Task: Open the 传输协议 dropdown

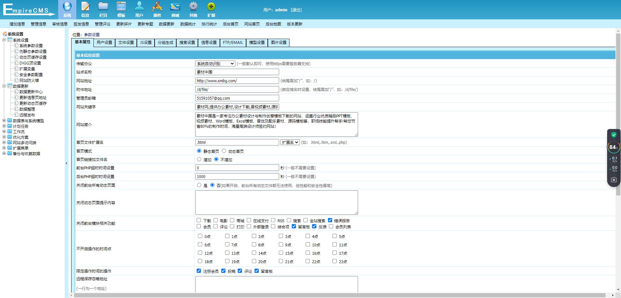Action: point(215,64)
